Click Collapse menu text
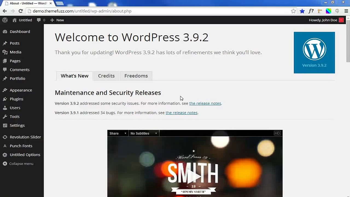350x197 pixels. point(21,164)
